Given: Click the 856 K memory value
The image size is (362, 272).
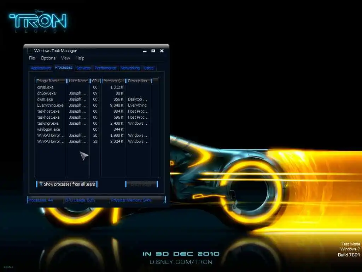Looking at the screenshot, I should click(x=118, y=99).
